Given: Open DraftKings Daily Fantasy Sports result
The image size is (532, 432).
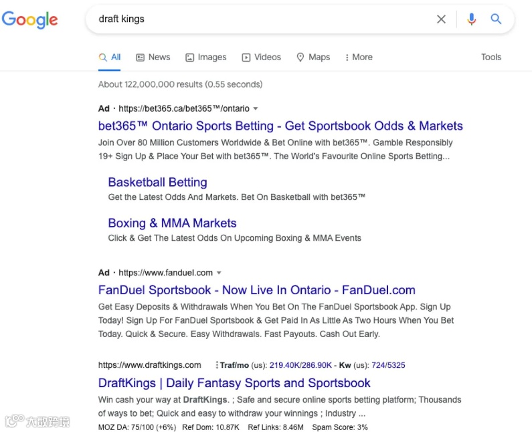Looking at the screenshot, I should pyautogui.click(x=234, y=383).
